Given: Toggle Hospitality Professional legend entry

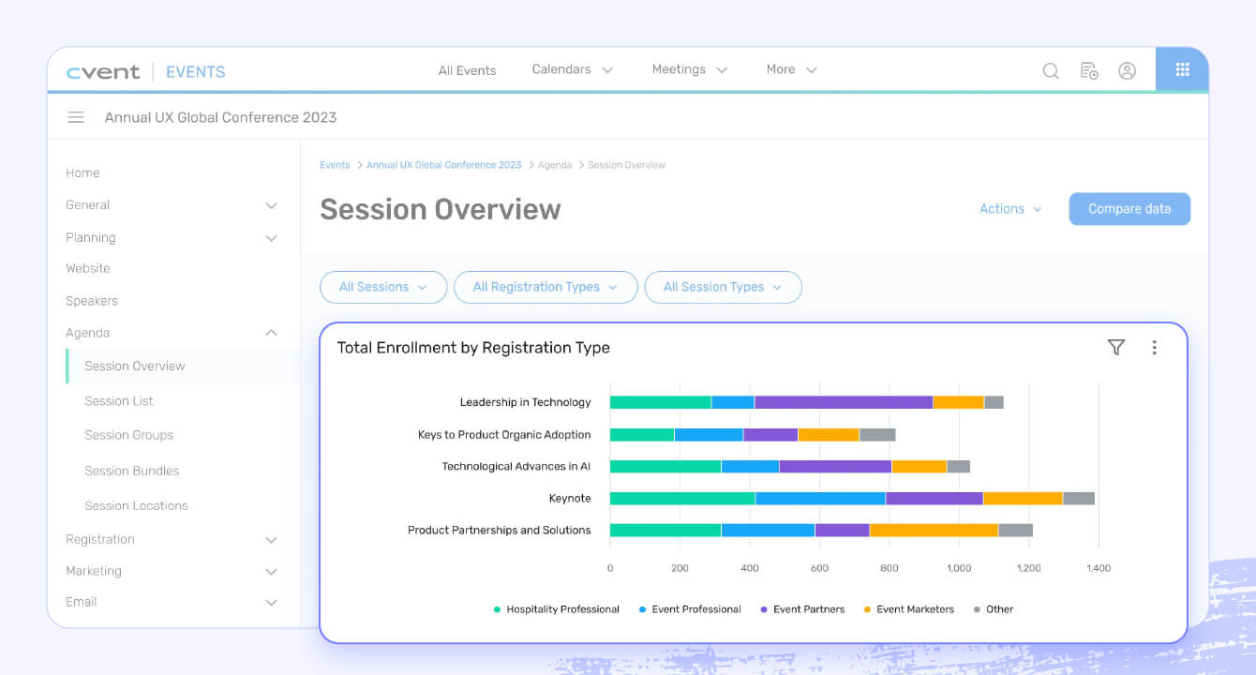Looking at the screenshot, I should coord(557,609).
